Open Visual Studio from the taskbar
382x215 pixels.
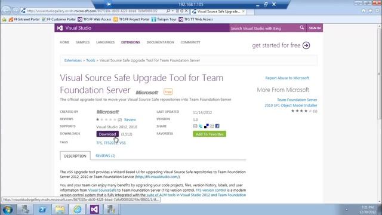tap(94, 210)
